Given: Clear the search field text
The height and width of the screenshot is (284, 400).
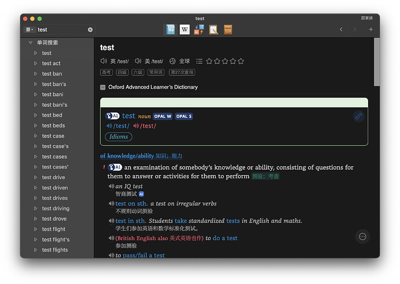Looking at the screenshot, I should [90, 30].
